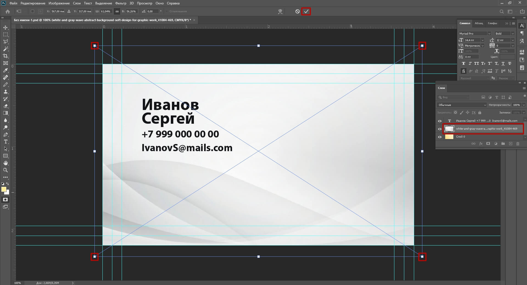Toggle visibility of Слой 0 layer
The width and height of the screenshot is (527, 285).
tap(440, 137)
